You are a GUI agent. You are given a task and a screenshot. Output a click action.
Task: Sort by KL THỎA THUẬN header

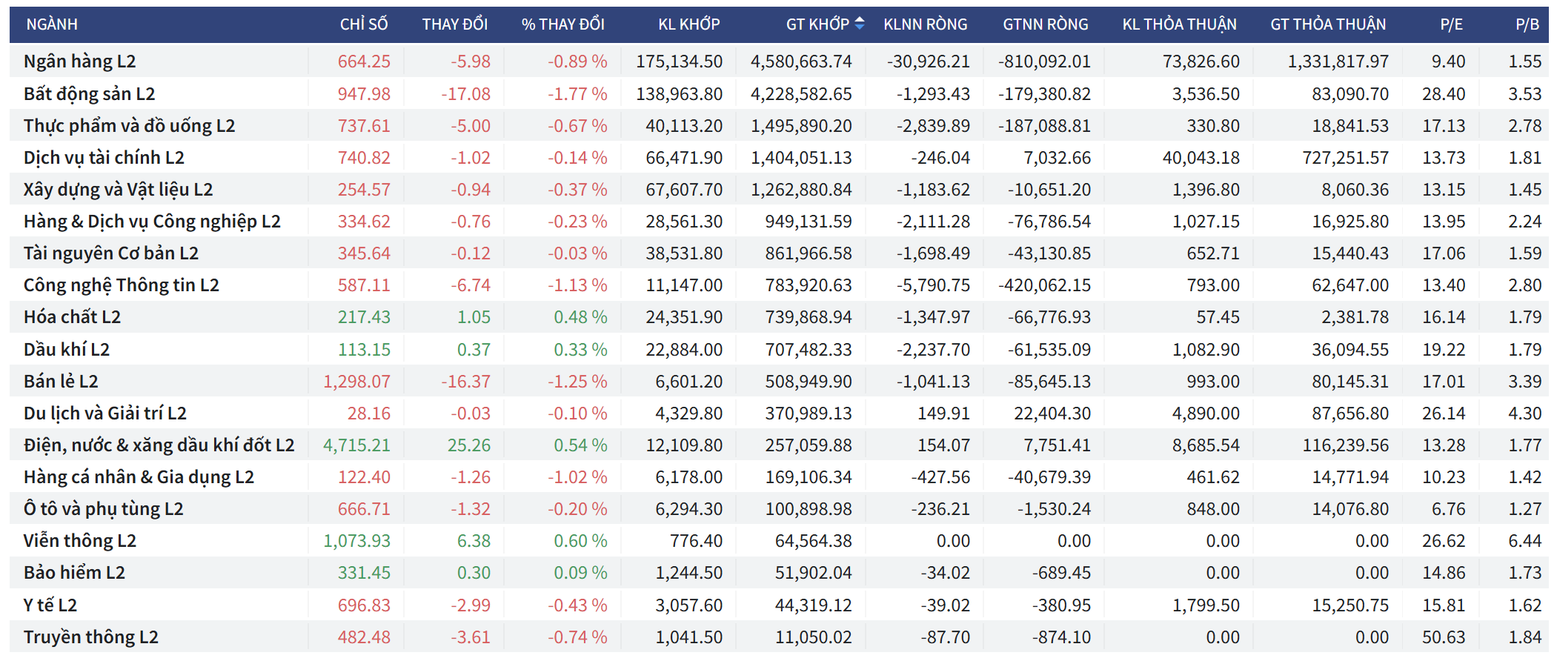(1178, 24)
